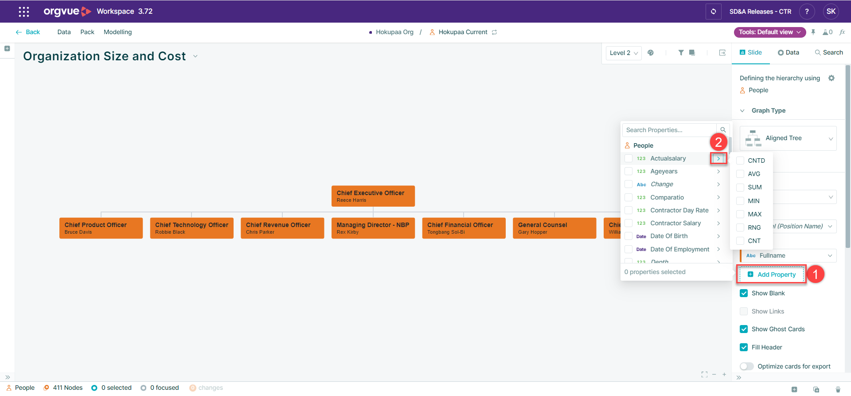851x396 pixels.
Task: Open the filter funnel icon
Action: point(681,53)
